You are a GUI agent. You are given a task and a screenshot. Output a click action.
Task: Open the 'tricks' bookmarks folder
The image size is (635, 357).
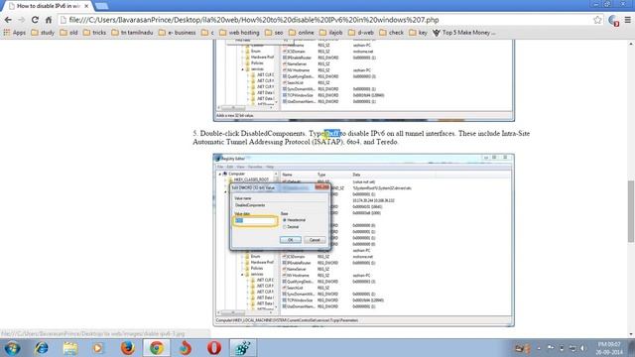click(94, 33)
